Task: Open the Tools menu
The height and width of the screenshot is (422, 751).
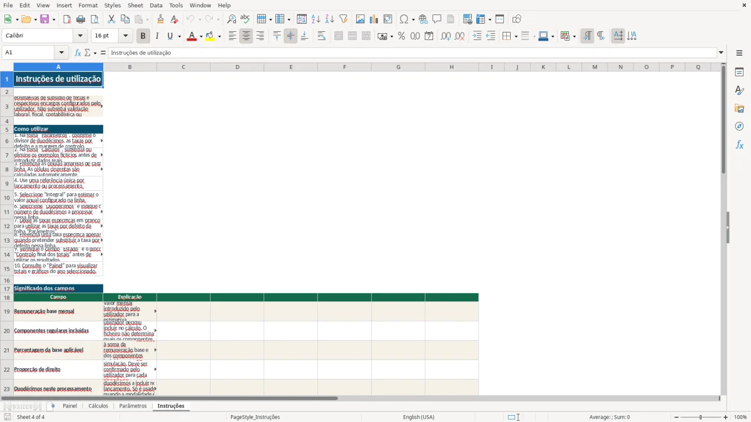Action: [x=176, y=5]
